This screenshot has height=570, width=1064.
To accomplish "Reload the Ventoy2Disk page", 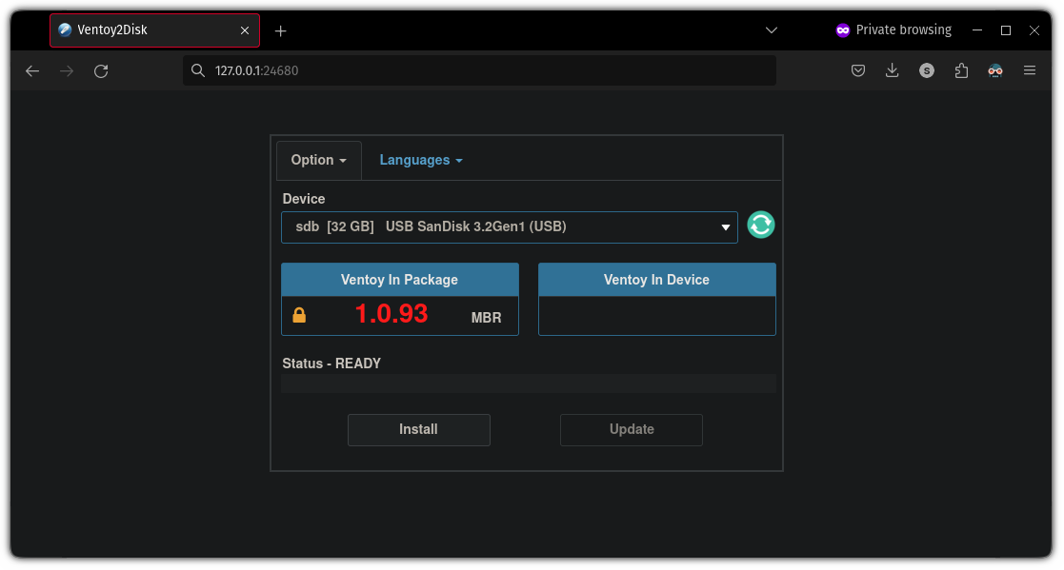I will [x=101, y=69].
